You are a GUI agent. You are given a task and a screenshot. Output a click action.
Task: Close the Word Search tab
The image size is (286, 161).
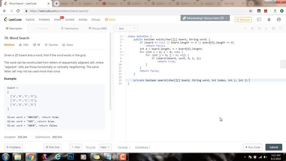point(49,4)
